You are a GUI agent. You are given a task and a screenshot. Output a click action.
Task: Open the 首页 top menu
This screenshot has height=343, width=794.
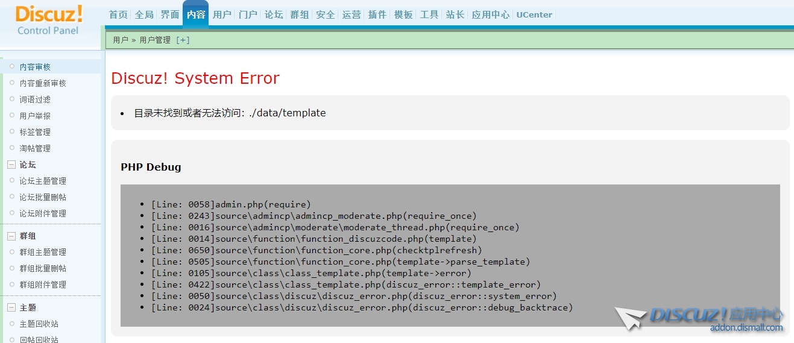pos(118,14)
